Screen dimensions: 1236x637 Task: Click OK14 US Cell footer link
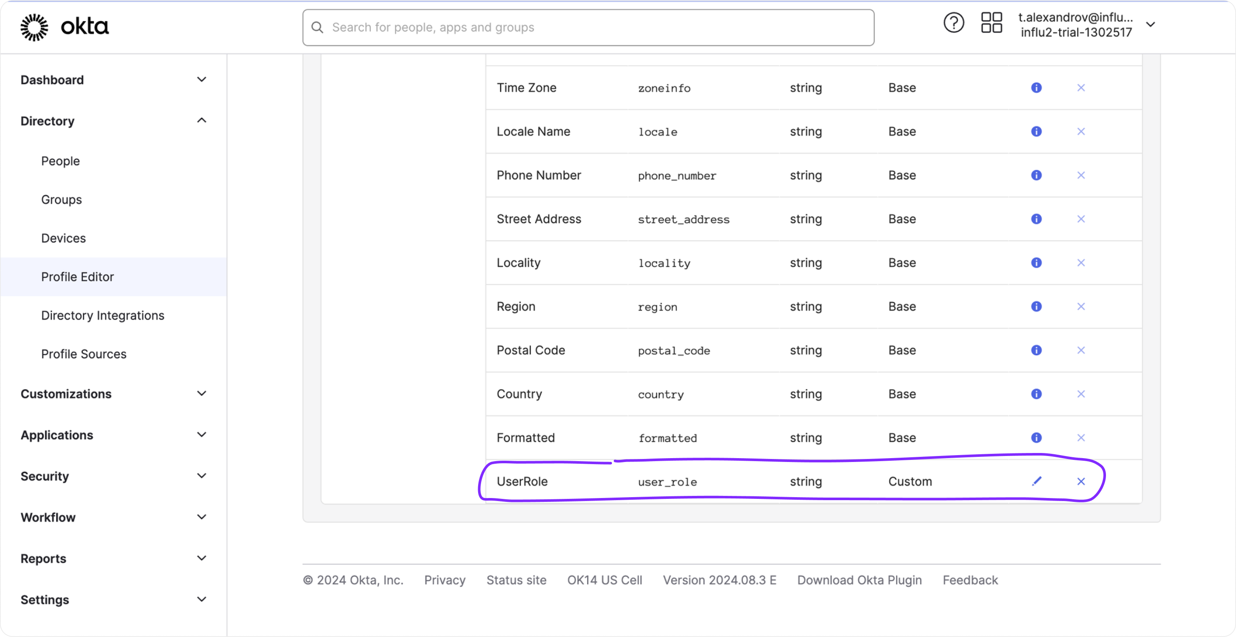pyautogui.click(x=605, y=580)
